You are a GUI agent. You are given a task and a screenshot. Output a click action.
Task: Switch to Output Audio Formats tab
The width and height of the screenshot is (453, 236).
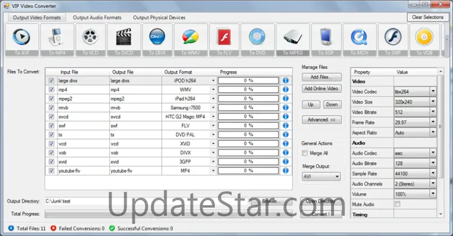coord(97,17)
